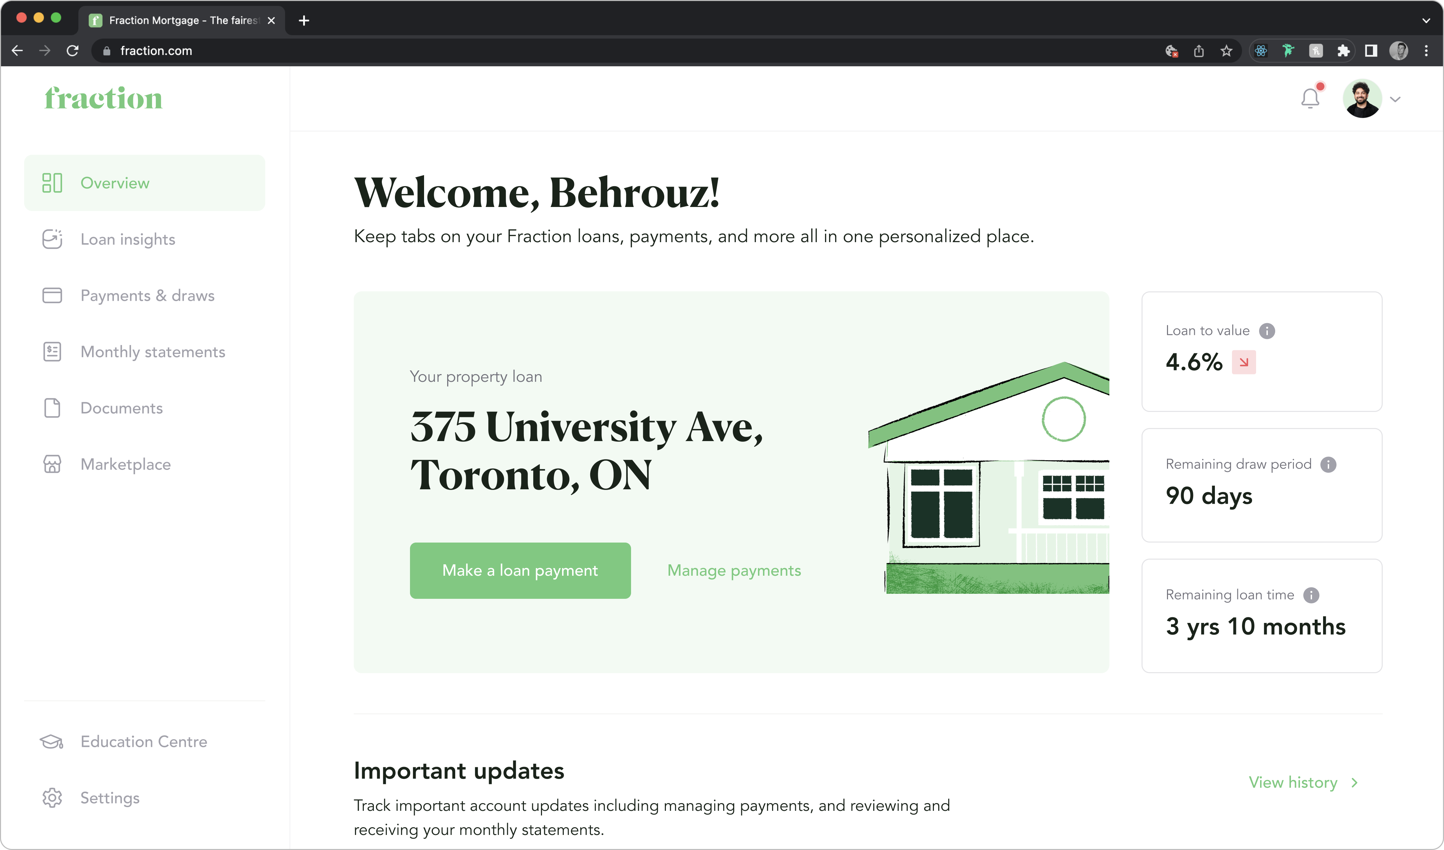Open a new browser tab

click(x=304, y=21)
